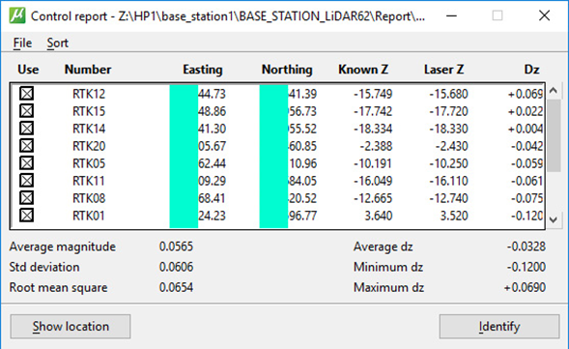Click the Known Z column header

[363, 70]
